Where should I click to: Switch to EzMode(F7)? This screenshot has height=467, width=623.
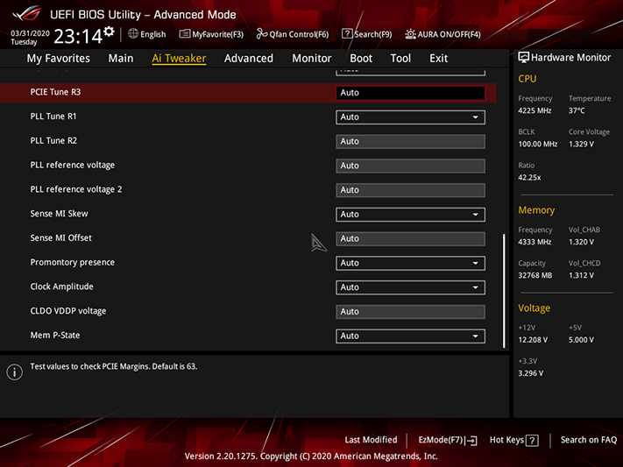[x=448, y=440]
